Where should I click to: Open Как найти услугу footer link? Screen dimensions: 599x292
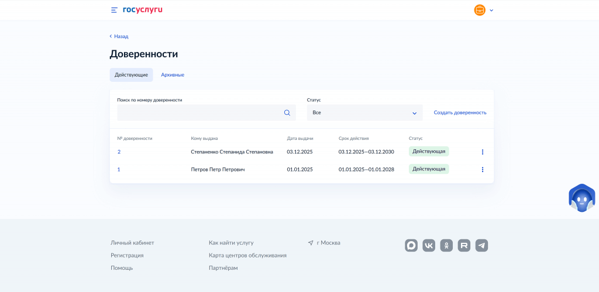(x=231, y=243)
